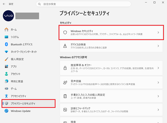The image size is (167, 123).
Task: Click the アカウント person icon
Action: click(x=6, y=74)
